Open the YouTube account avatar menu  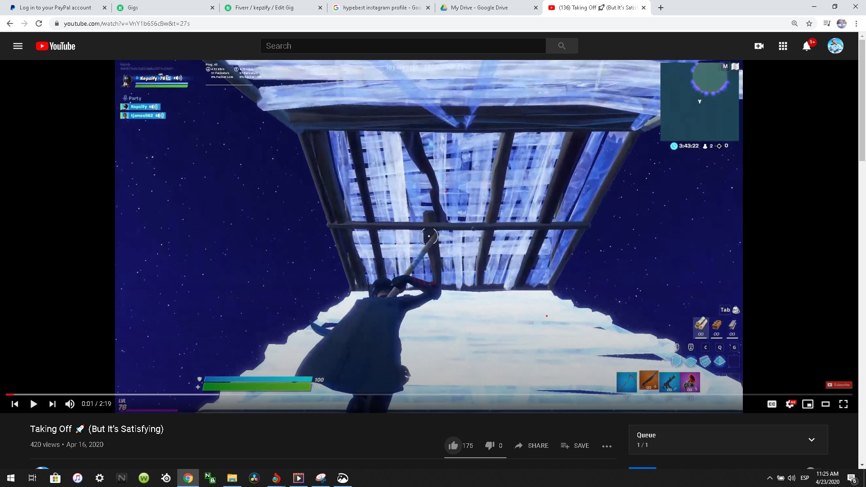click(x=835, y=46)
